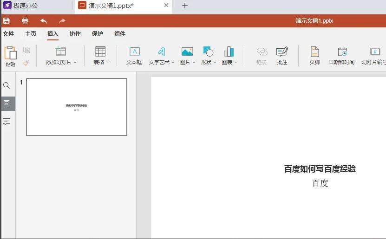This screenshot has height=239, width=386.
Task: Open the 表格 table dropdown
Action: pos(107,62)
